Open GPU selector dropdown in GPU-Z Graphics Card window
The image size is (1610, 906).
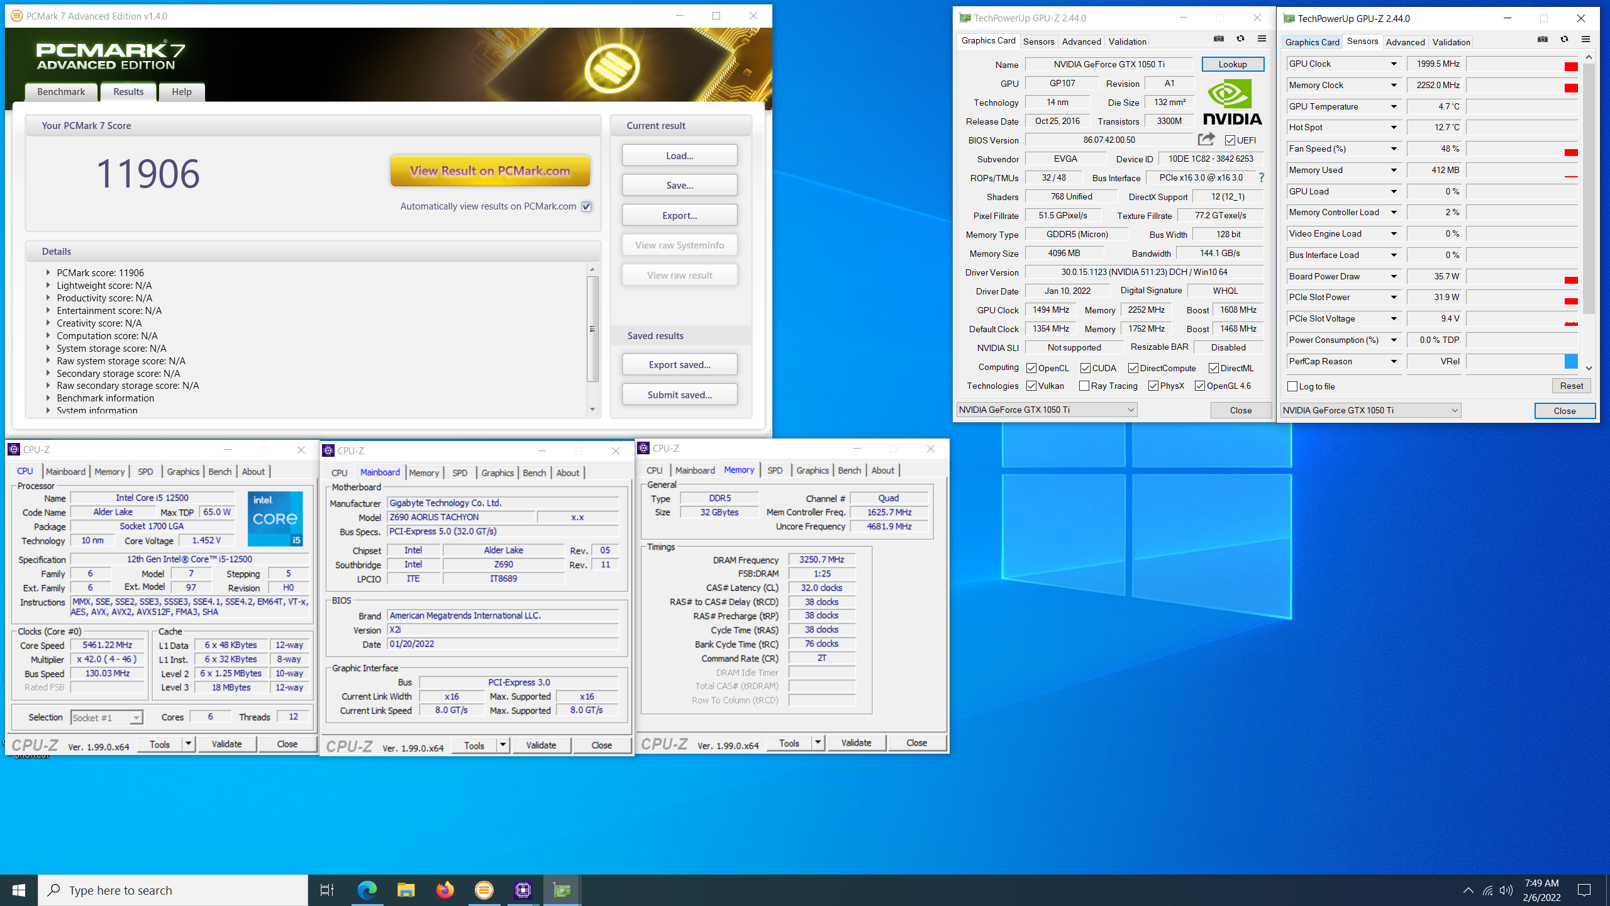tap(1046, 410)
